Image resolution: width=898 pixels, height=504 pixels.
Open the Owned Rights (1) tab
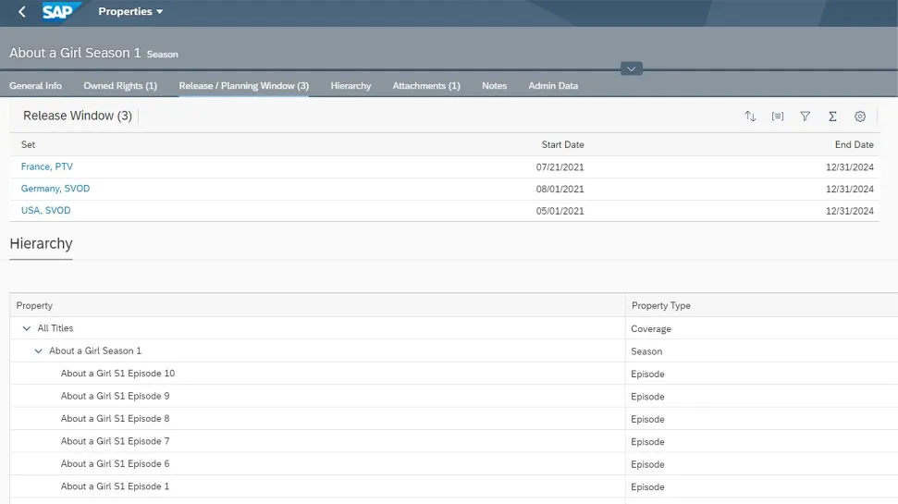[x=120, y=86]
